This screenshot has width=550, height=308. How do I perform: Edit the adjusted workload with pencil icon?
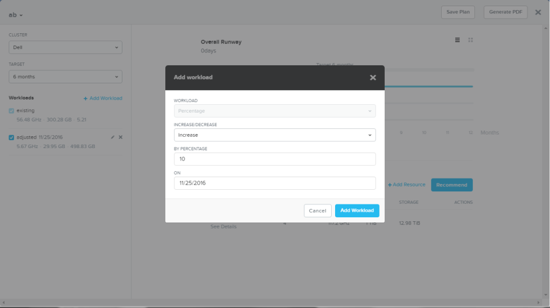pyautogui.click(x=113, y=137)
